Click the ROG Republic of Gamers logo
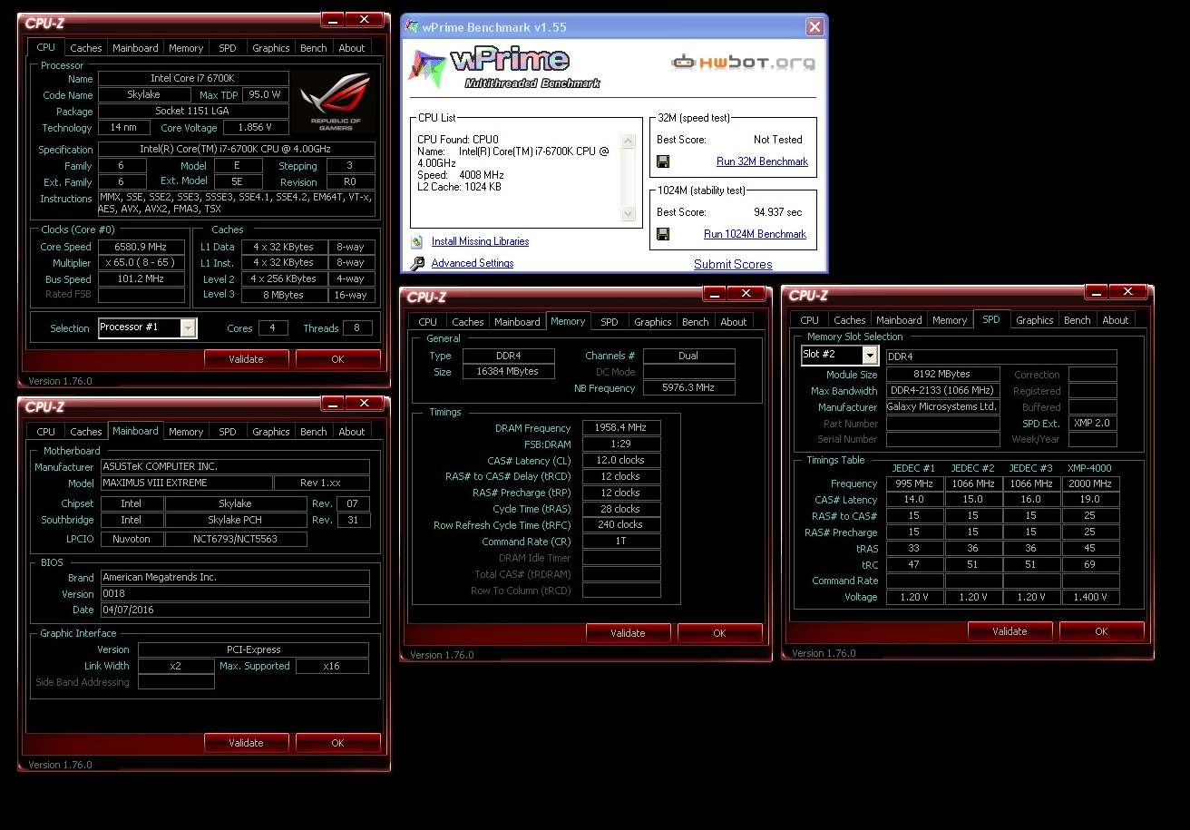 click(x=335, y=101)
